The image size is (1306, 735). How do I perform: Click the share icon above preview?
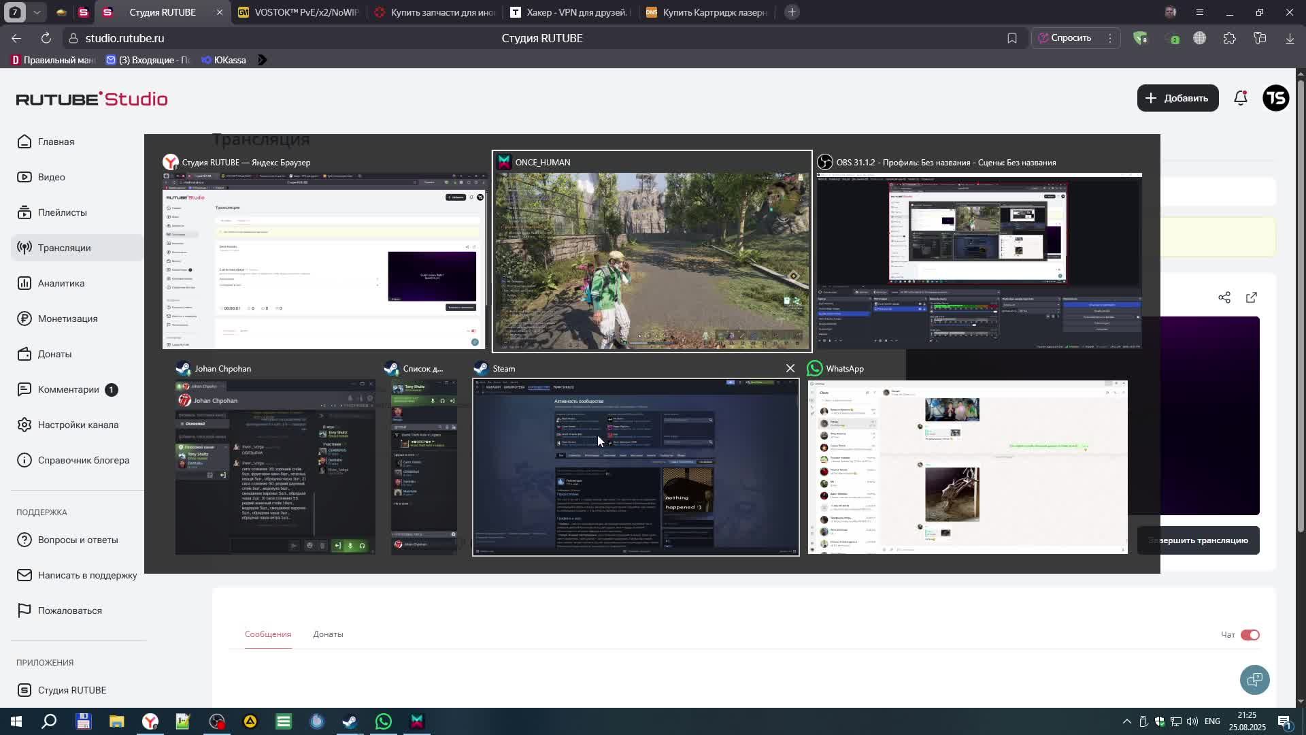pyautogui.click(x=1224, y=297)
